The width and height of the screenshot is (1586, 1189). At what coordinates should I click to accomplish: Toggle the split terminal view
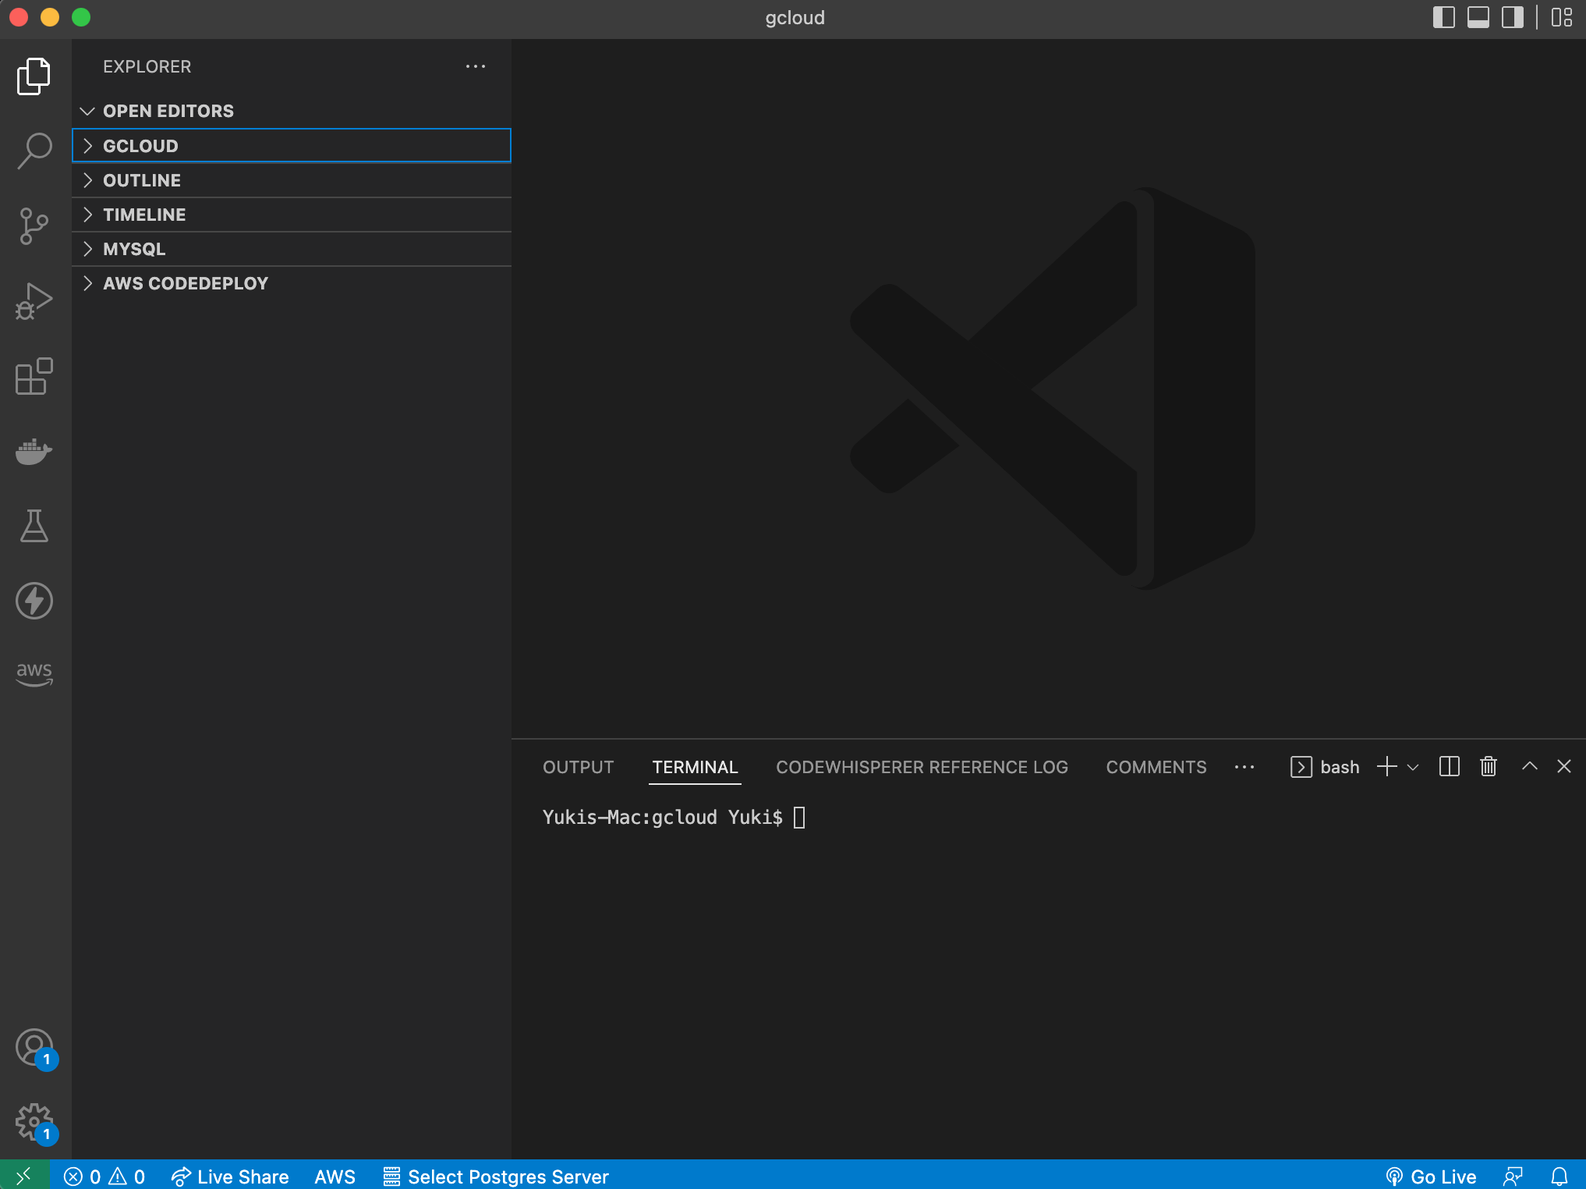coord(1449,767)
